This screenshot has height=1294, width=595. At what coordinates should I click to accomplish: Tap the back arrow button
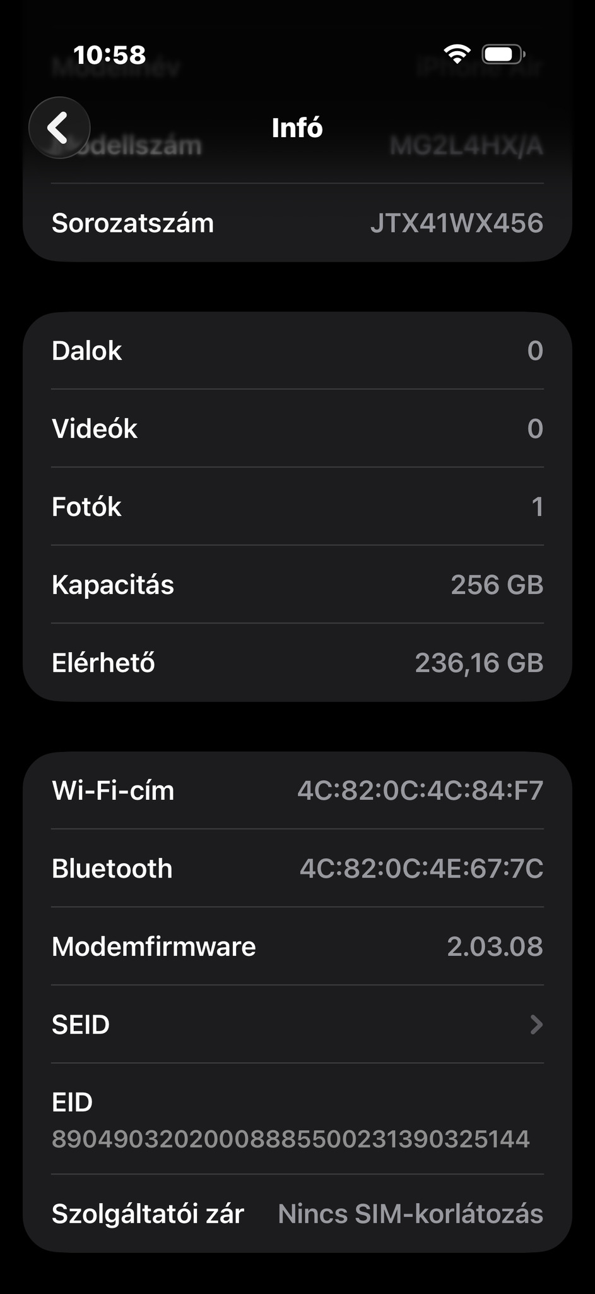(59, 128)
